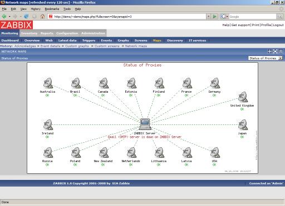Click the Lithuania proxy dish icon
285x206 pixels.
pos(159,153)
